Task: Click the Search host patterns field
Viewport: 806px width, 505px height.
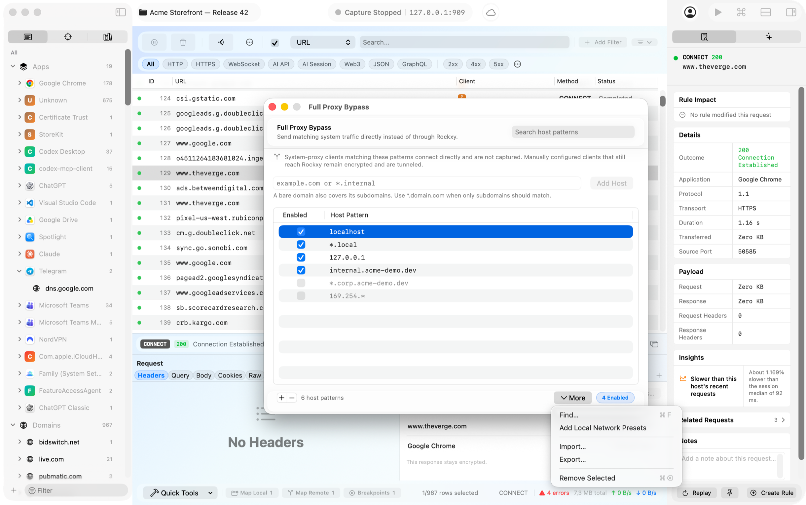Action: [573, 132]
